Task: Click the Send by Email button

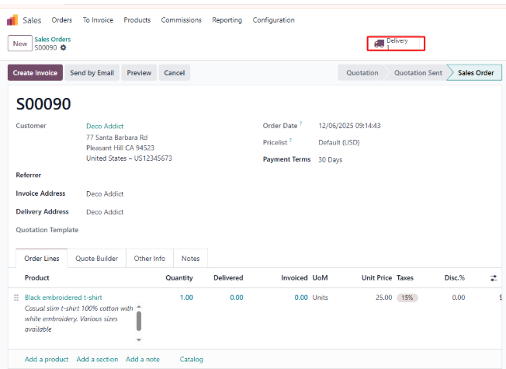Action: pos(92,73)
